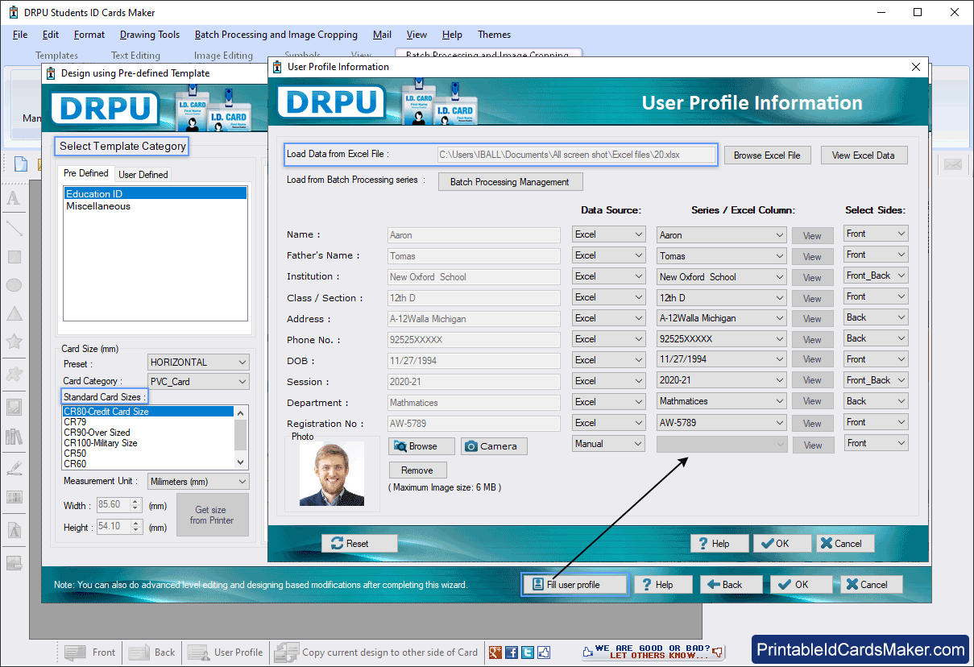Select the Symbol puzzle tool
974x667 pixels.
point(14,374)
